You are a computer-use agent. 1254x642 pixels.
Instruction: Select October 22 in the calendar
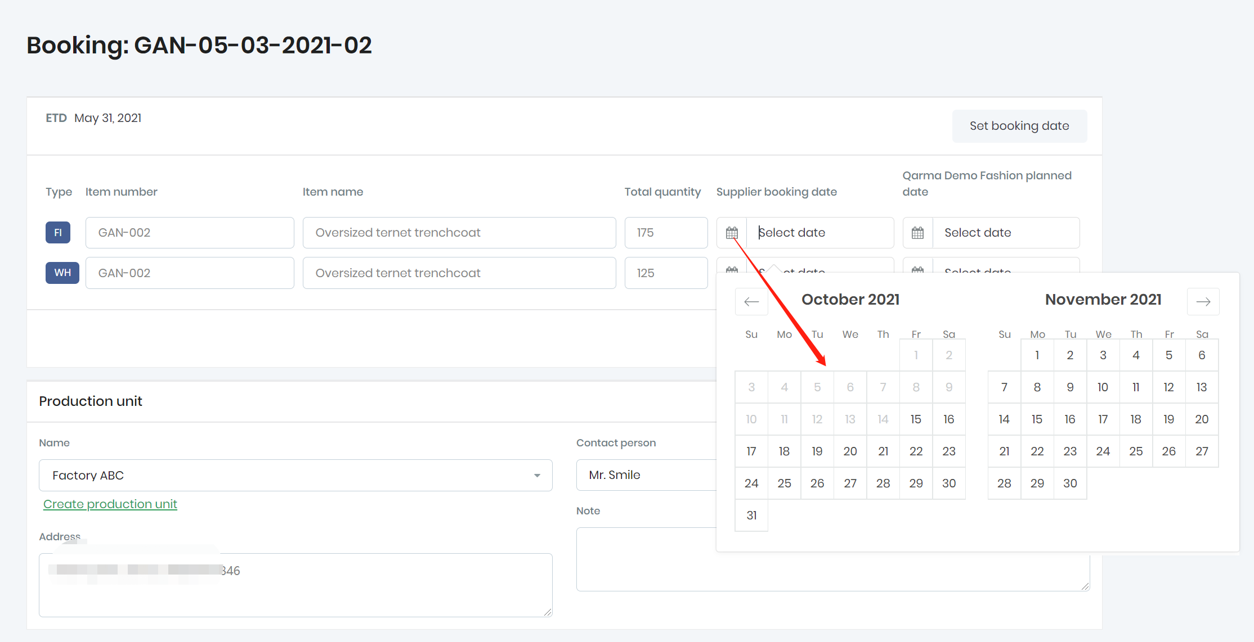pos(916,451)
